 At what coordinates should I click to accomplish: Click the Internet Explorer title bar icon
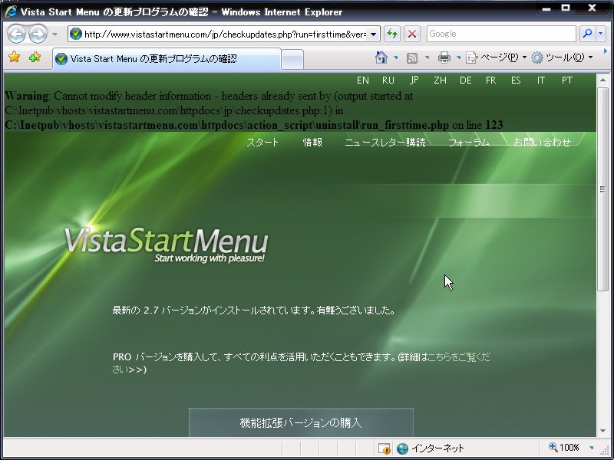[11, 11]
